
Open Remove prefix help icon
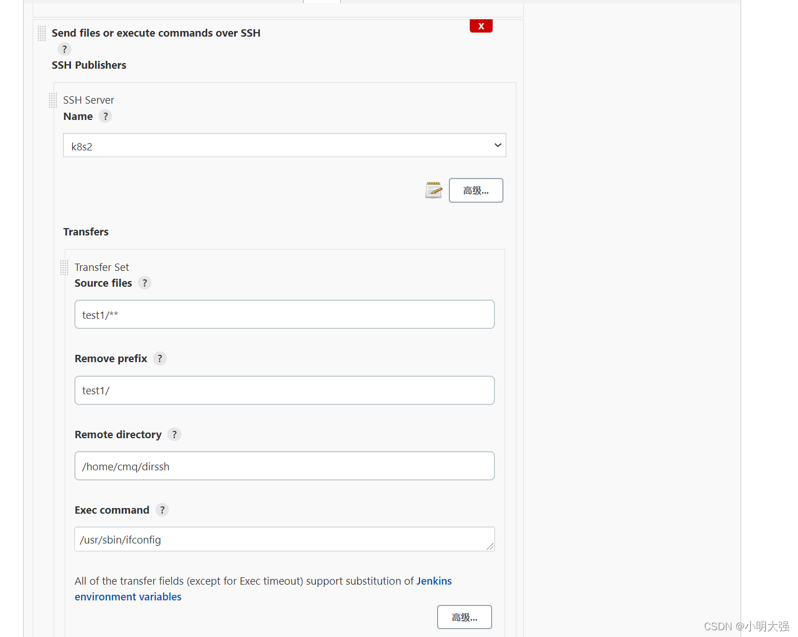click(x=160, y=359)
